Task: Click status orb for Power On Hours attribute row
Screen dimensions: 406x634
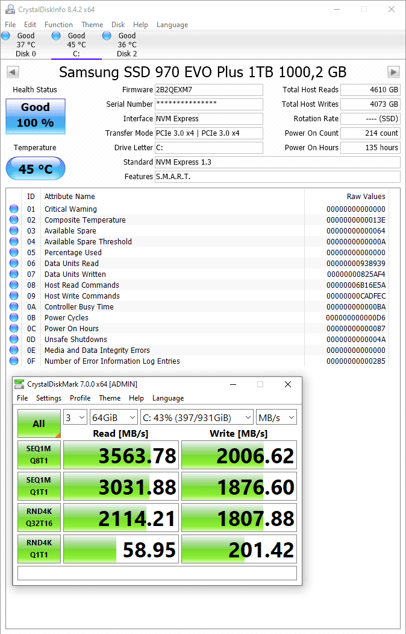Action: point(14,328)
